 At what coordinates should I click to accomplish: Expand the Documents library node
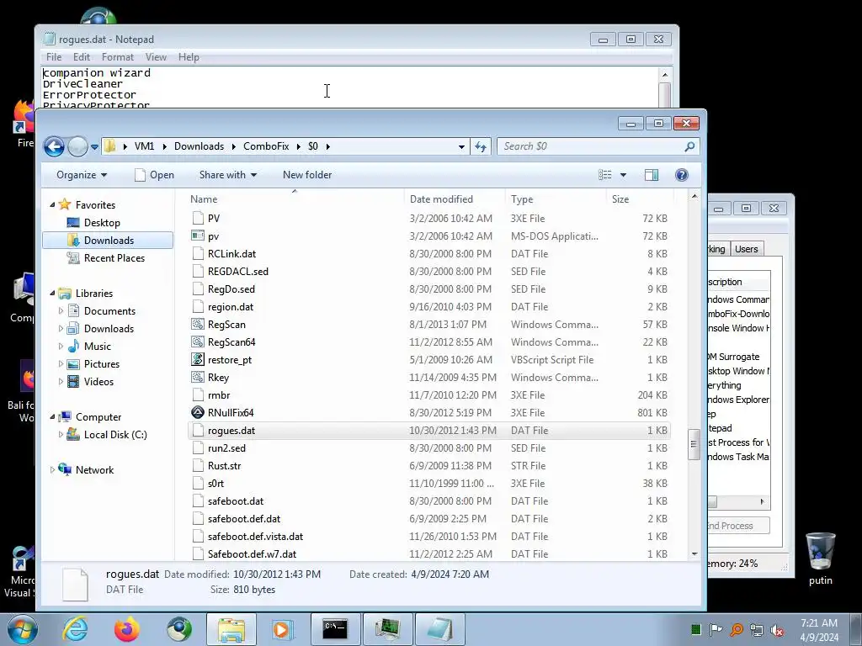pos(61,311)
